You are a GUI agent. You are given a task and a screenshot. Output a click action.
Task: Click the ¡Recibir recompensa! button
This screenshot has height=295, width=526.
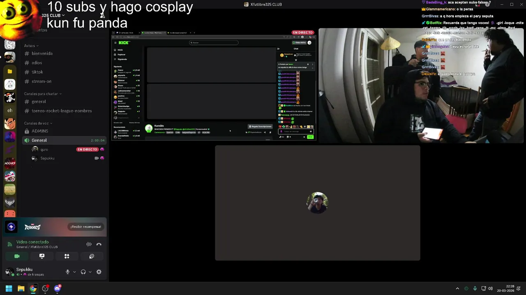[85, 227]
